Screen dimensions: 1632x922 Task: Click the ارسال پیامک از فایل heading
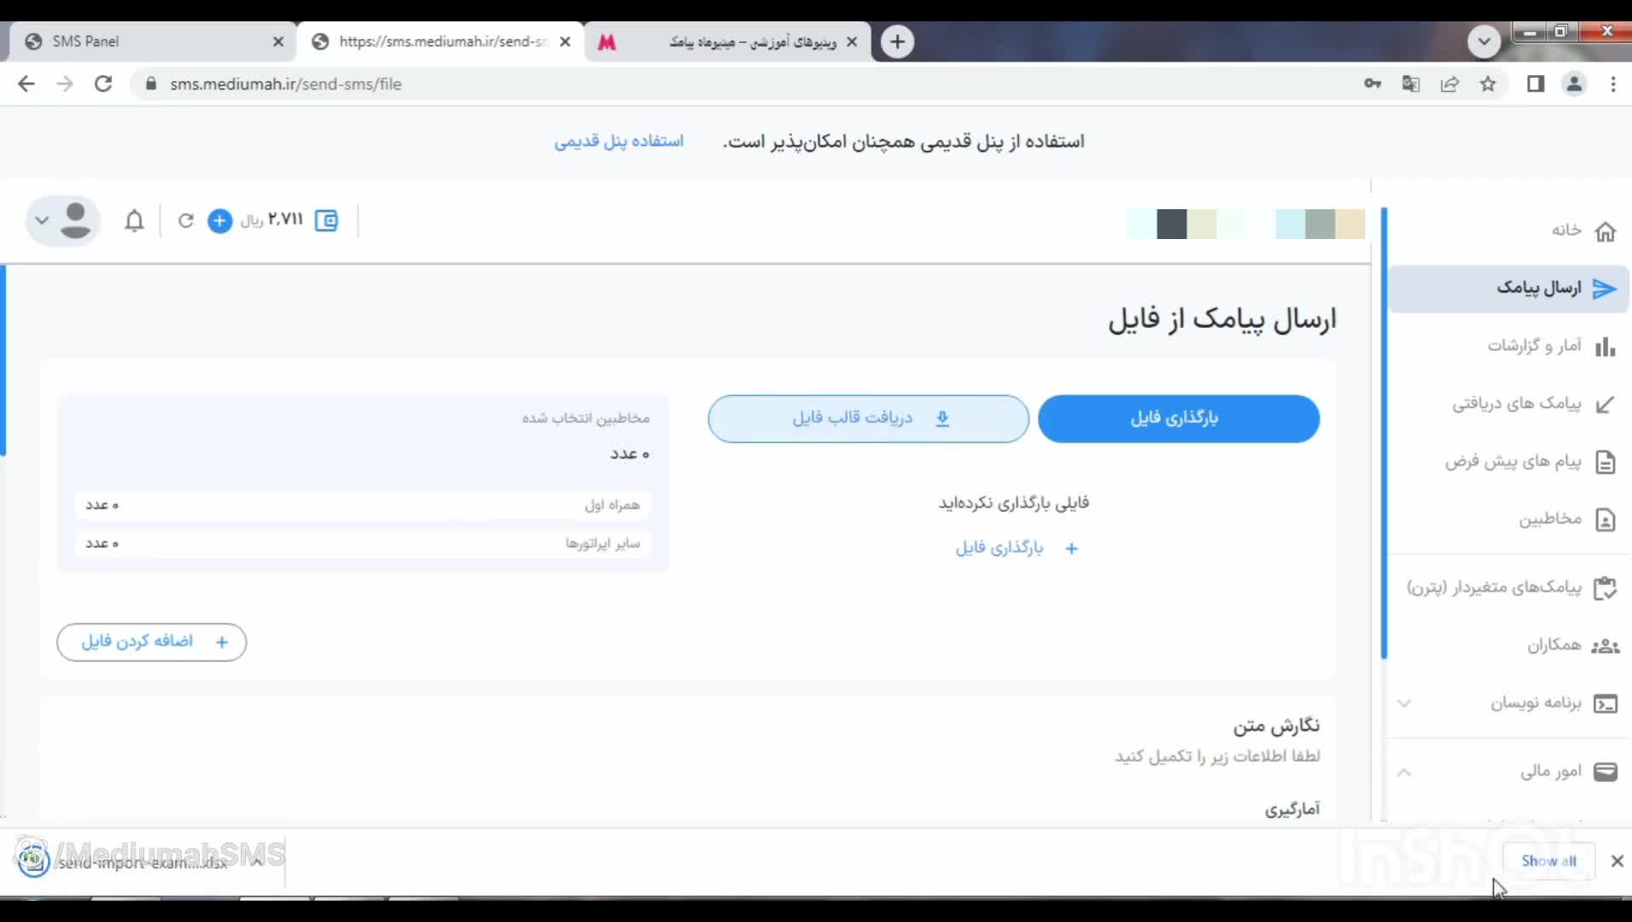pyautogui.click(x=1222, y=319)
